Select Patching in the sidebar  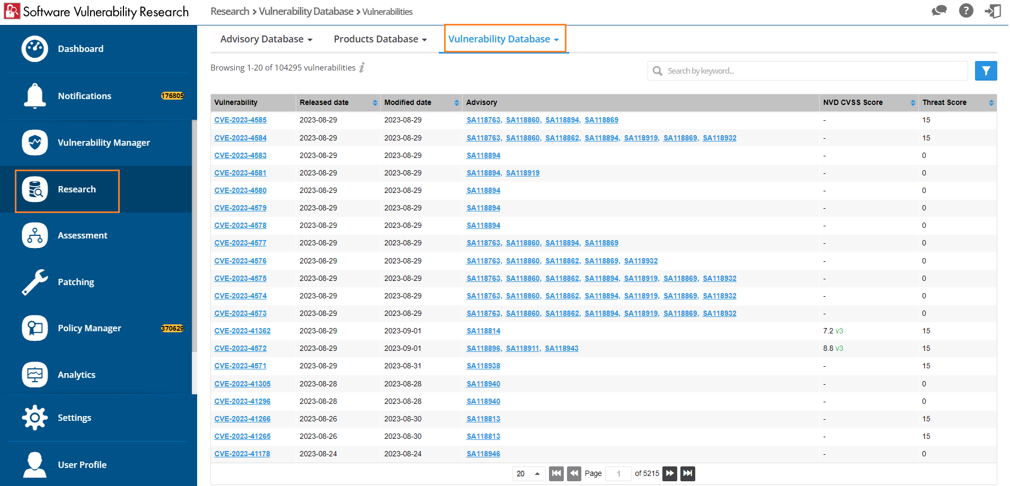click(x=76, y=282)
